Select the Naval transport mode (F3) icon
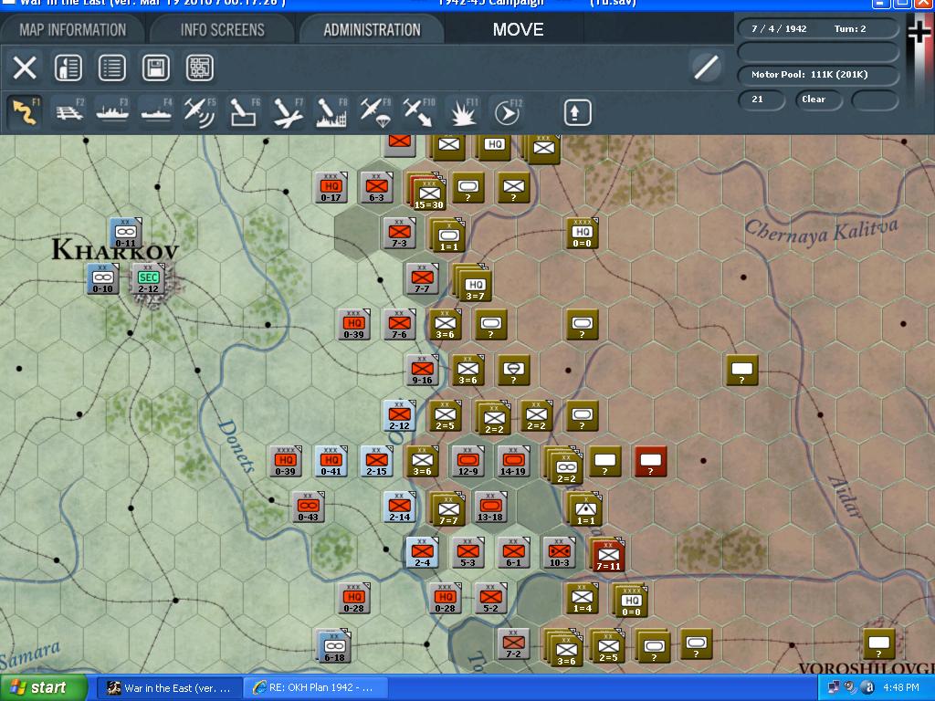 click(112, 112)
